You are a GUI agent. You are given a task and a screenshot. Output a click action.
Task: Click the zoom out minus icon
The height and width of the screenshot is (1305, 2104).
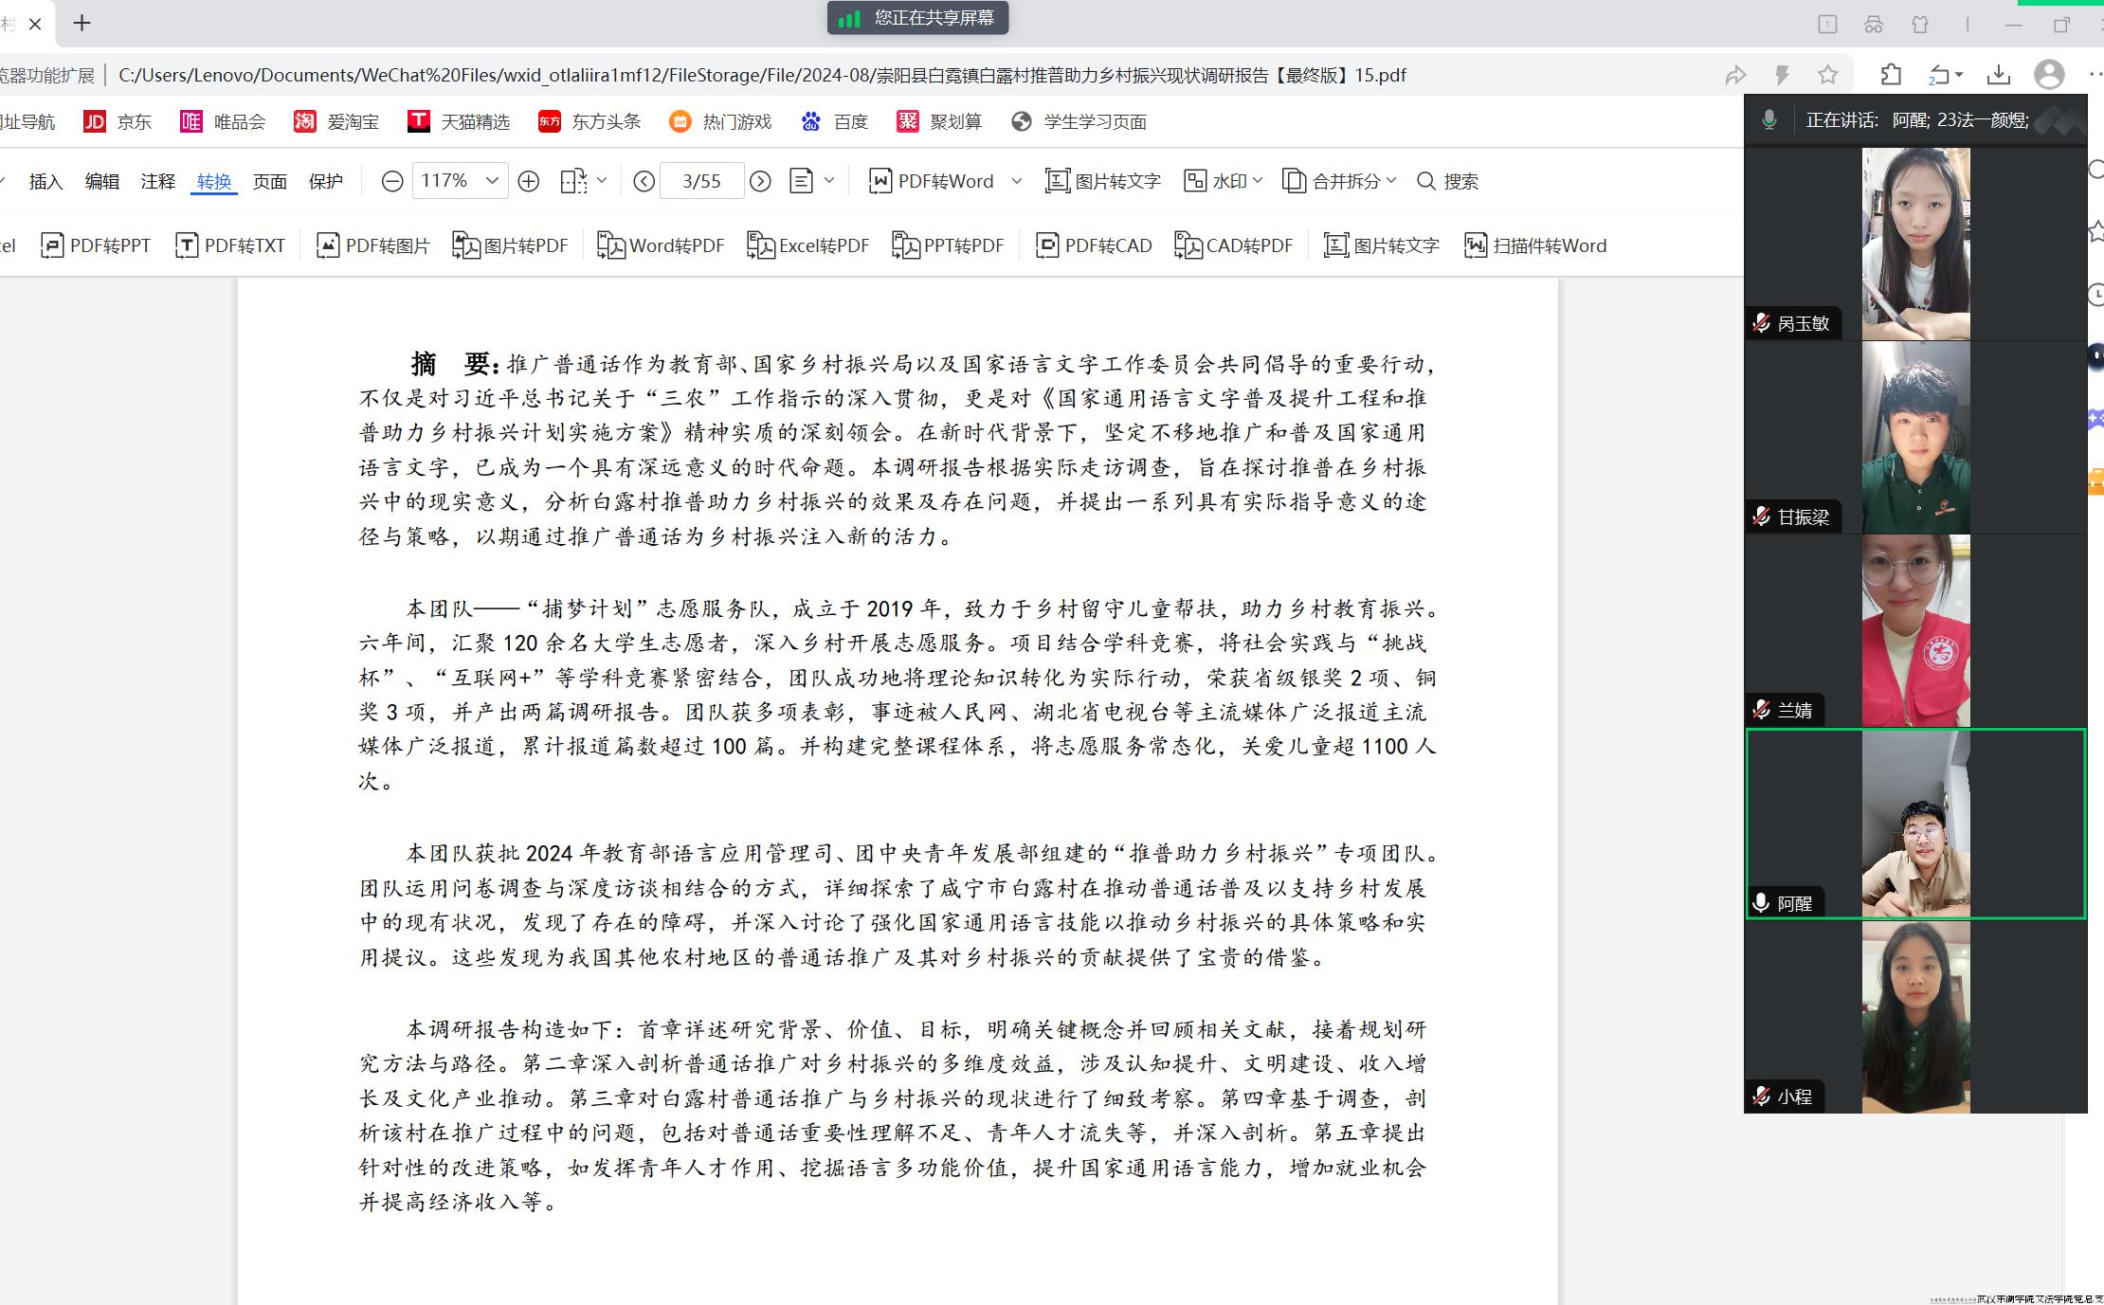391,181
